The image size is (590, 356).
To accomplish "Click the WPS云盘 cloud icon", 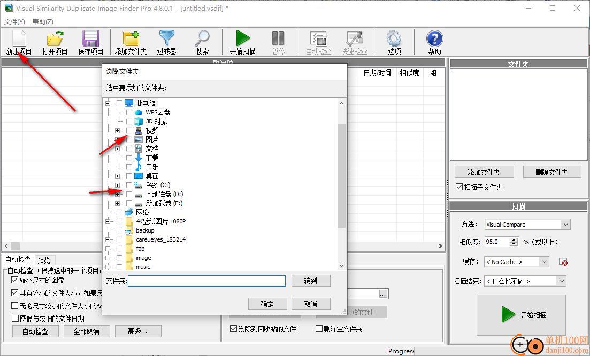I will (139, 112).
